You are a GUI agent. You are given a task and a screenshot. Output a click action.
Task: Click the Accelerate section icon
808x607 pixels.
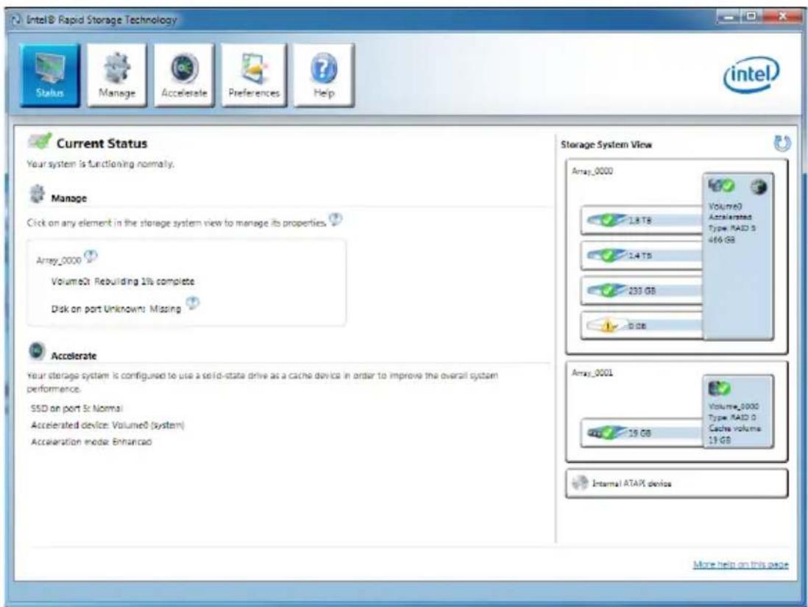37,351
